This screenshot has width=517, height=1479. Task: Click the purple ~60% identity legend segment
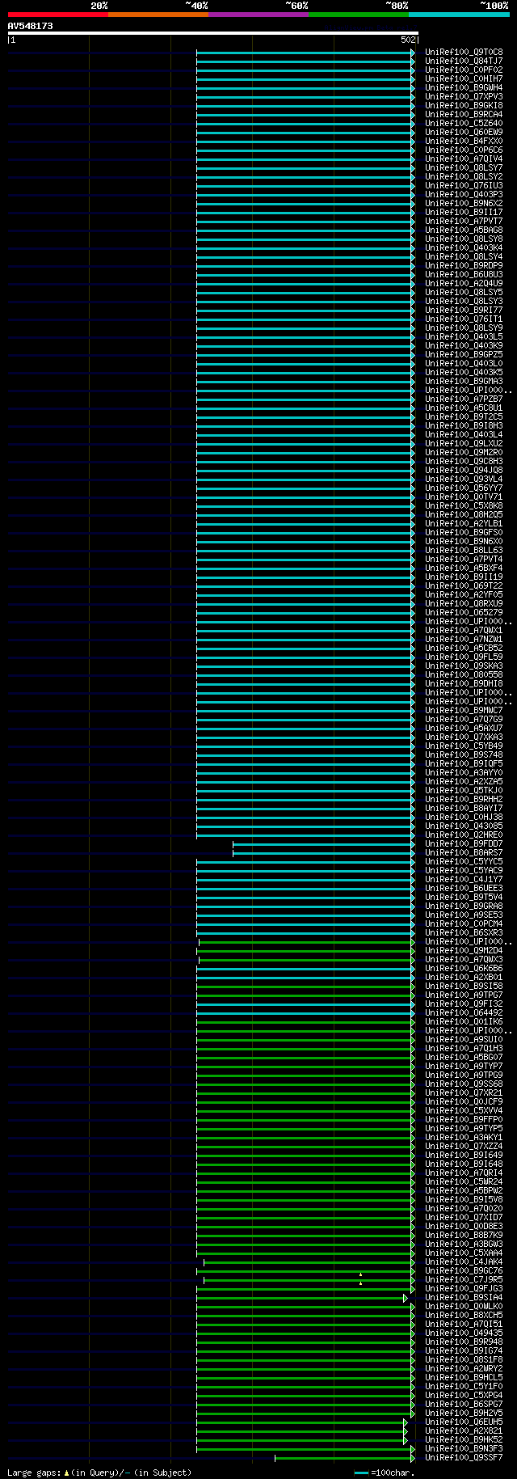pos(258,15)
